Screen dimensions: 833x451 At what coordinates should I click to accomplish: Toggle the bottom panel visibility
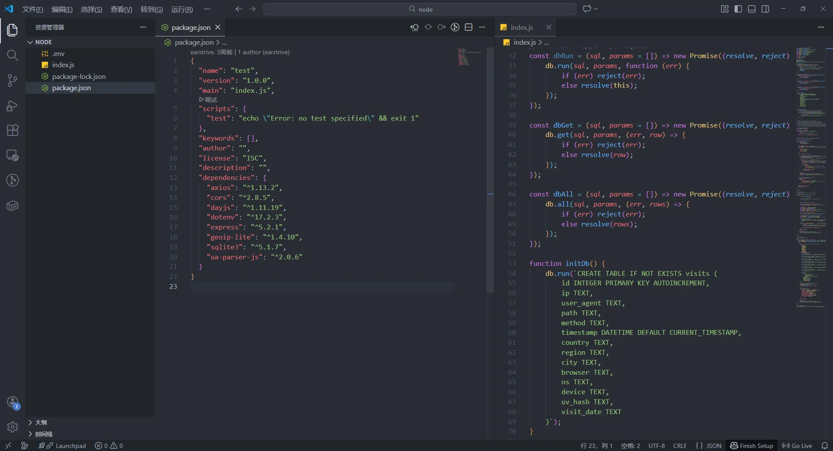(752, 9)
